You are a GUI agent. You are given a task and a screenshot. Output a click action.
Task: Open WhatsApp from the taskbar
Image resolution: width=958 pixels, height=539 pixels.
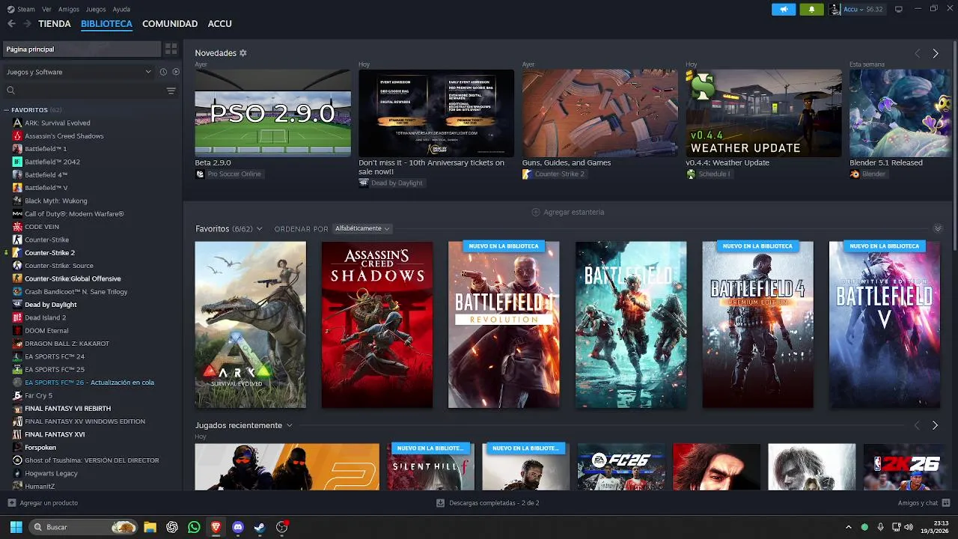[194, 527]
